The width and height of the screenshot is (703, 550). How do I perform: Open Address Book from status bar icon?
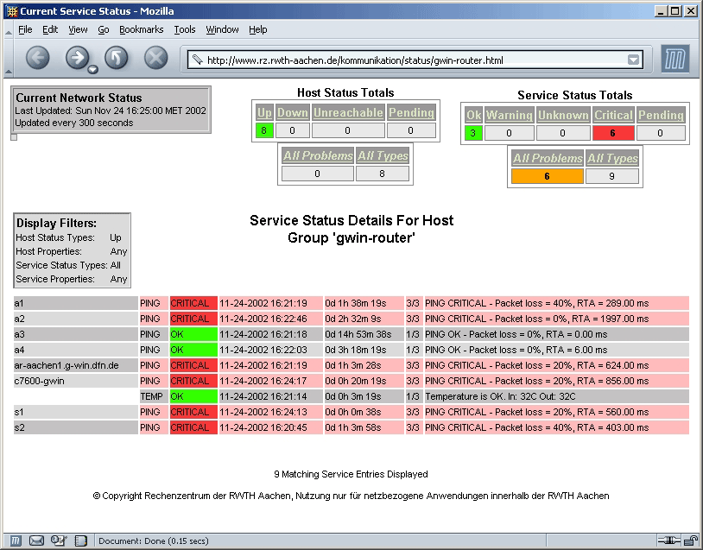[x=80, y=541]
